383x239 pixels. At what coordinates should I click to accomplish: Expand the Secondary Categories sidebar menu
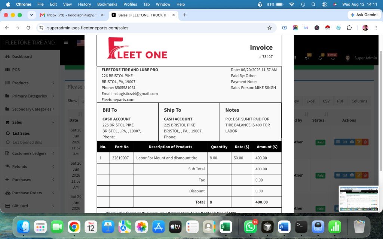pyautogui.click(x=29, y=109)
